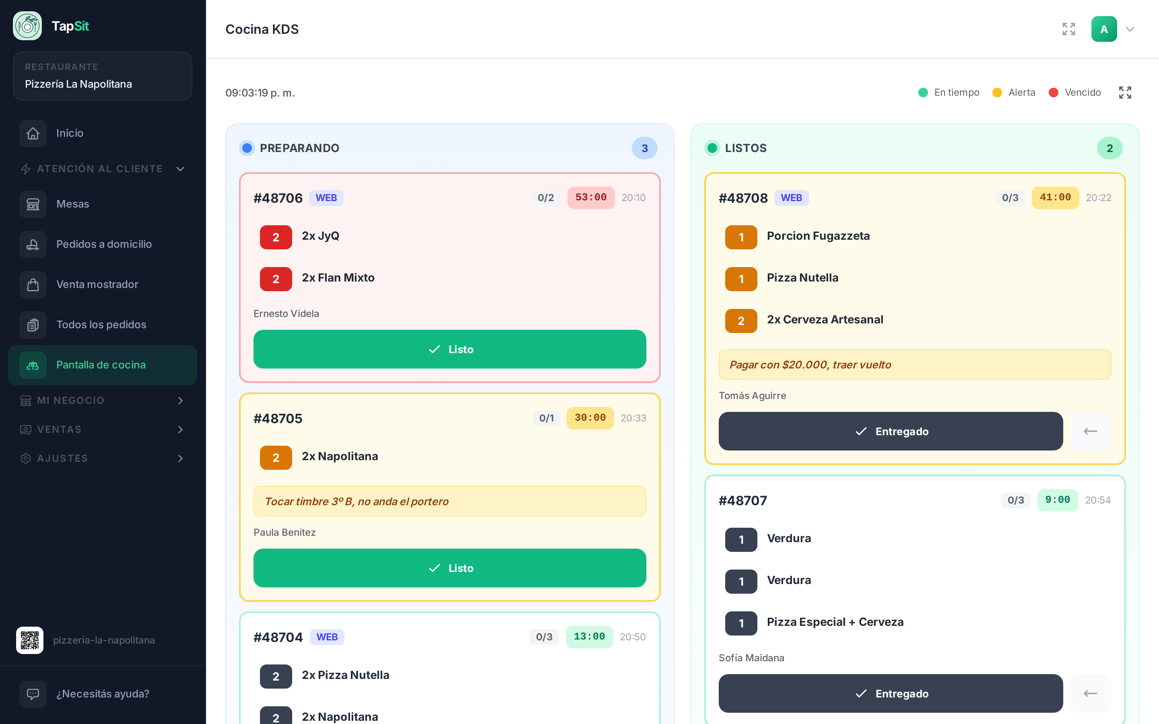Mark order #48707 as Entregado

pyautogui.click(x=890, y=693)
